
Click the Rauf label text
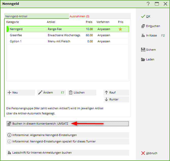tap(112, 92)
